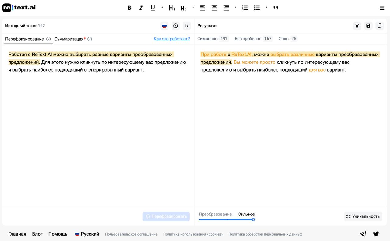390x241 pixels.
Task: Apply Heading 2 style
Action: pos(183,8)
